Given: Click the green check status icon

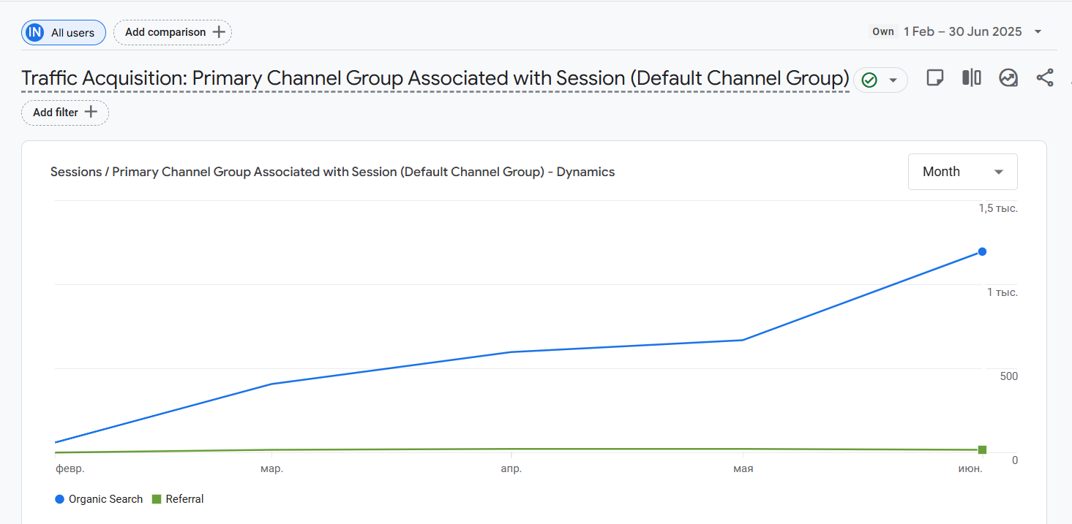Looking at the screenshot, I should (x=869, y=80).
